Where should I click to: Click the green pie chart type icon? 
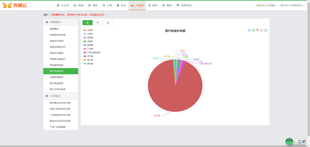coord(253,30)
